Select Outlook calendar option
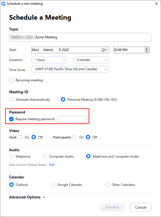The width and height of the screenshot is (161, 217). click(11, 185)
